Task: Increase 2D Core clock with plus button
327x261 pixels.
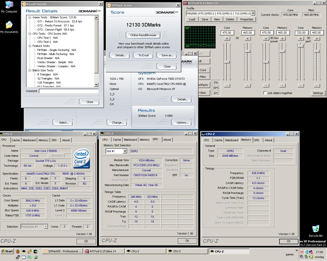Action: (227, 38)
